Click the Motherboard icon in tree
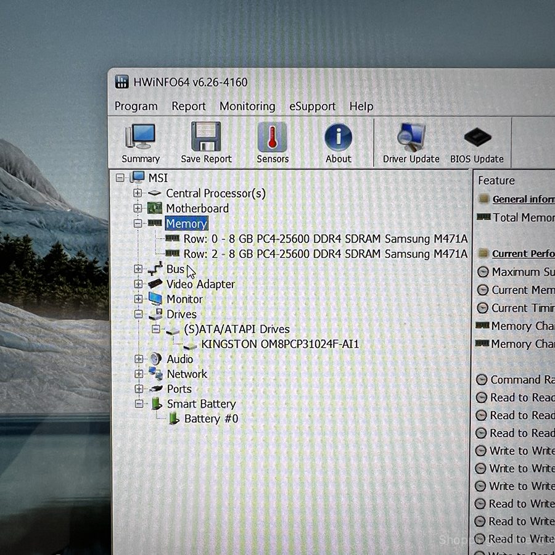 pyautogui.click(x=154, y=208)
